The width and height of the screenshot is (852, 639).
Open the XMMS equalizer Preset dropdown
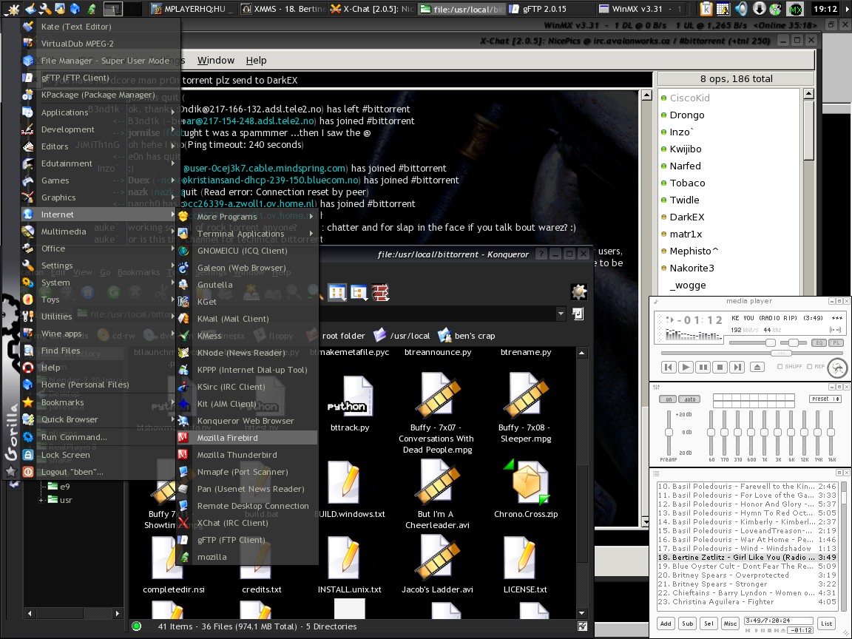click(825, 399)
